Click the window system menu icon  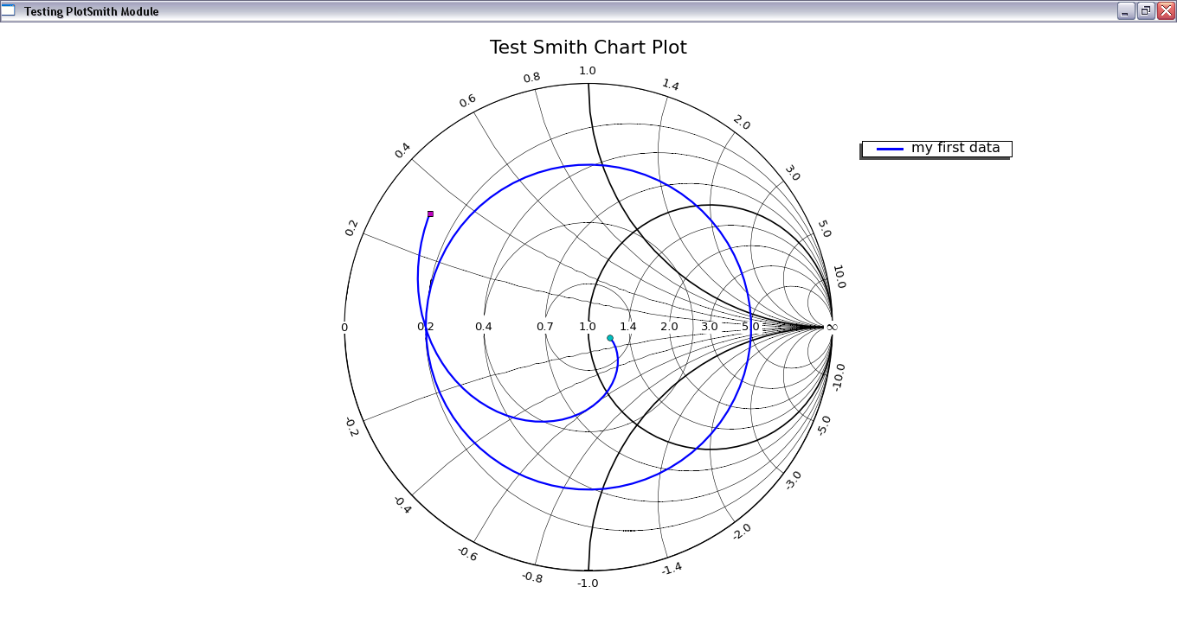9,11
